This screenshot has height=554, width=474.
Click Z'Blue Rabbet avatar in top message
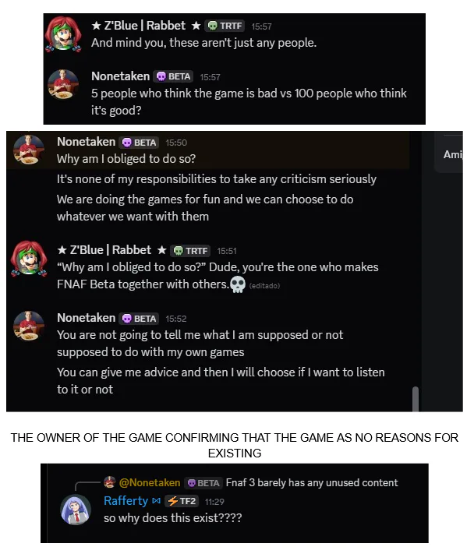[63, 34]
